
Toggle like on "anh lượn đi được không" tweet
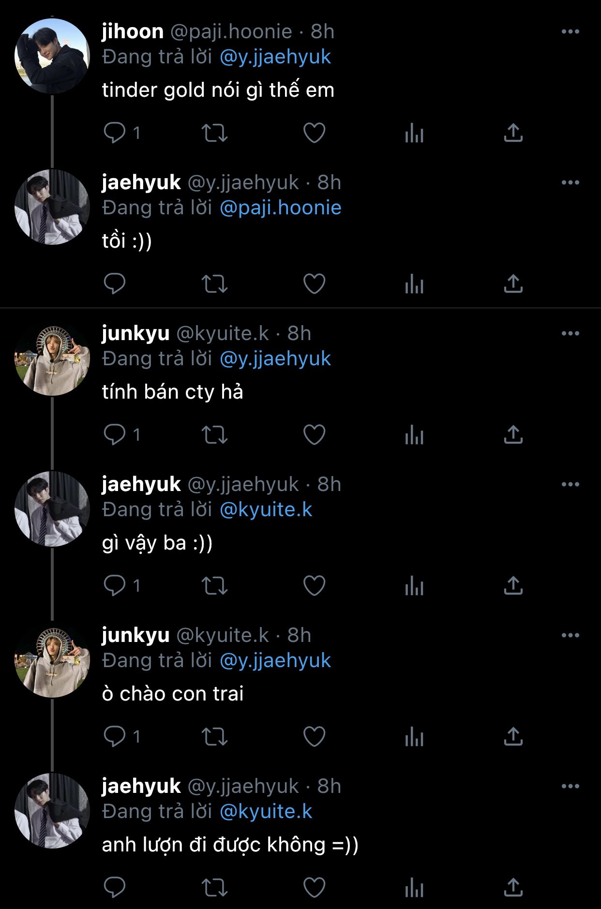[x=314, y=887]
